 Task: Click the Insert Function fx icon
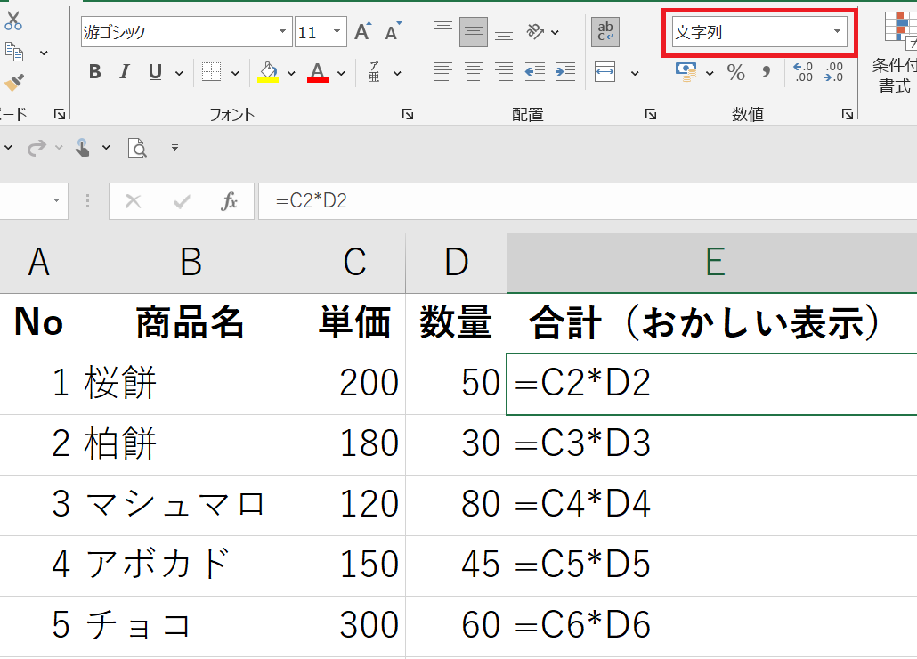pyautogui.click(x=230, y=201)
